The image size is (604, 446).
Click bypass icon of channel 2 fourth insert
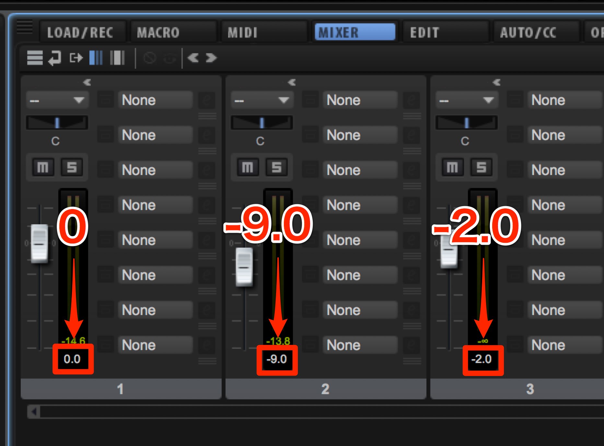click(x=310, y=205)
